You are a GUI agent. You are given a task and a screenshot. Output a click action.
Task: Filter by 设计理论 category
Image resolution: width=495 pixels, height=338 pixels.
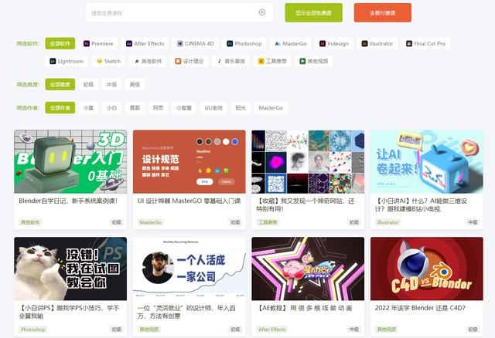pyautogui.click(x=189, y=61)
